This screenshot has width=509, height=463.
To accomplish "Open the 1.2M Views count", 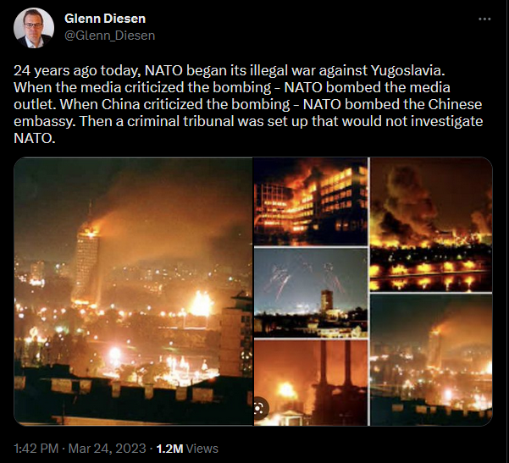I will tap(187, 449).
